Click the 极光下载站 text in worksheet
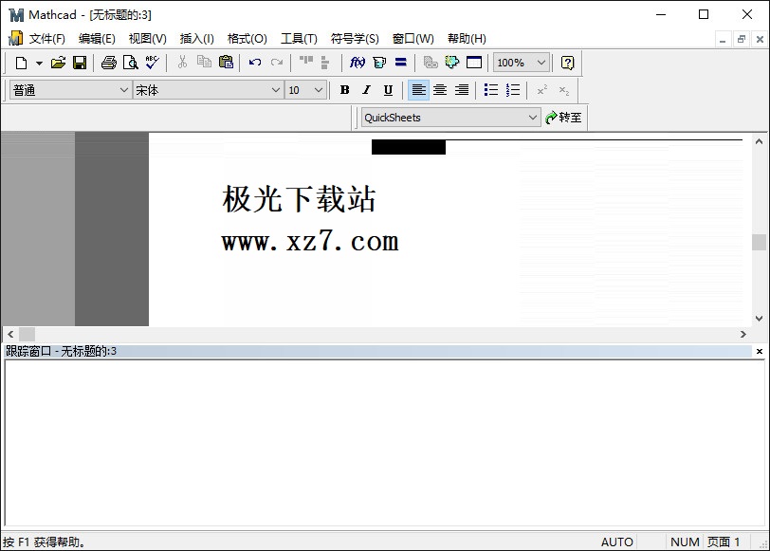Screen dimensions: 770x551 [x=299, y=199]
